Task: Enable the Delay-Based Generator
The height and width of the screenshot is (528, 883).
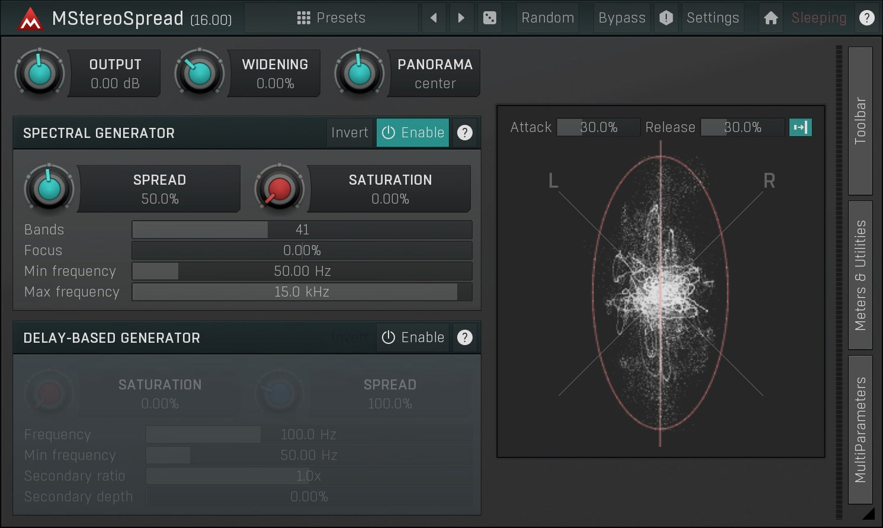Action: click(x=413, y=337)
